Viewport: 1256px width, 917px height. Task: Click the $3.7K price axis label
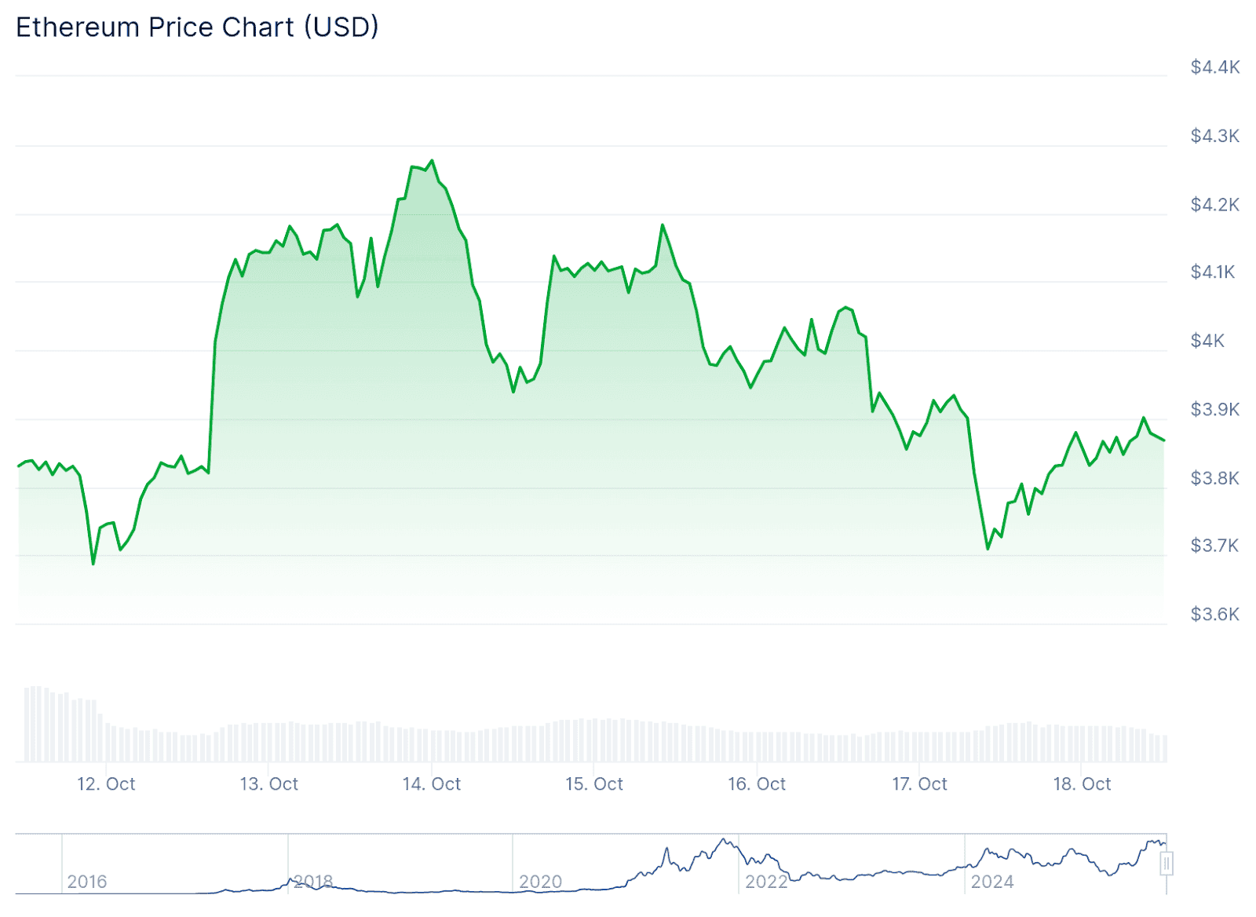click(1214, 546)
